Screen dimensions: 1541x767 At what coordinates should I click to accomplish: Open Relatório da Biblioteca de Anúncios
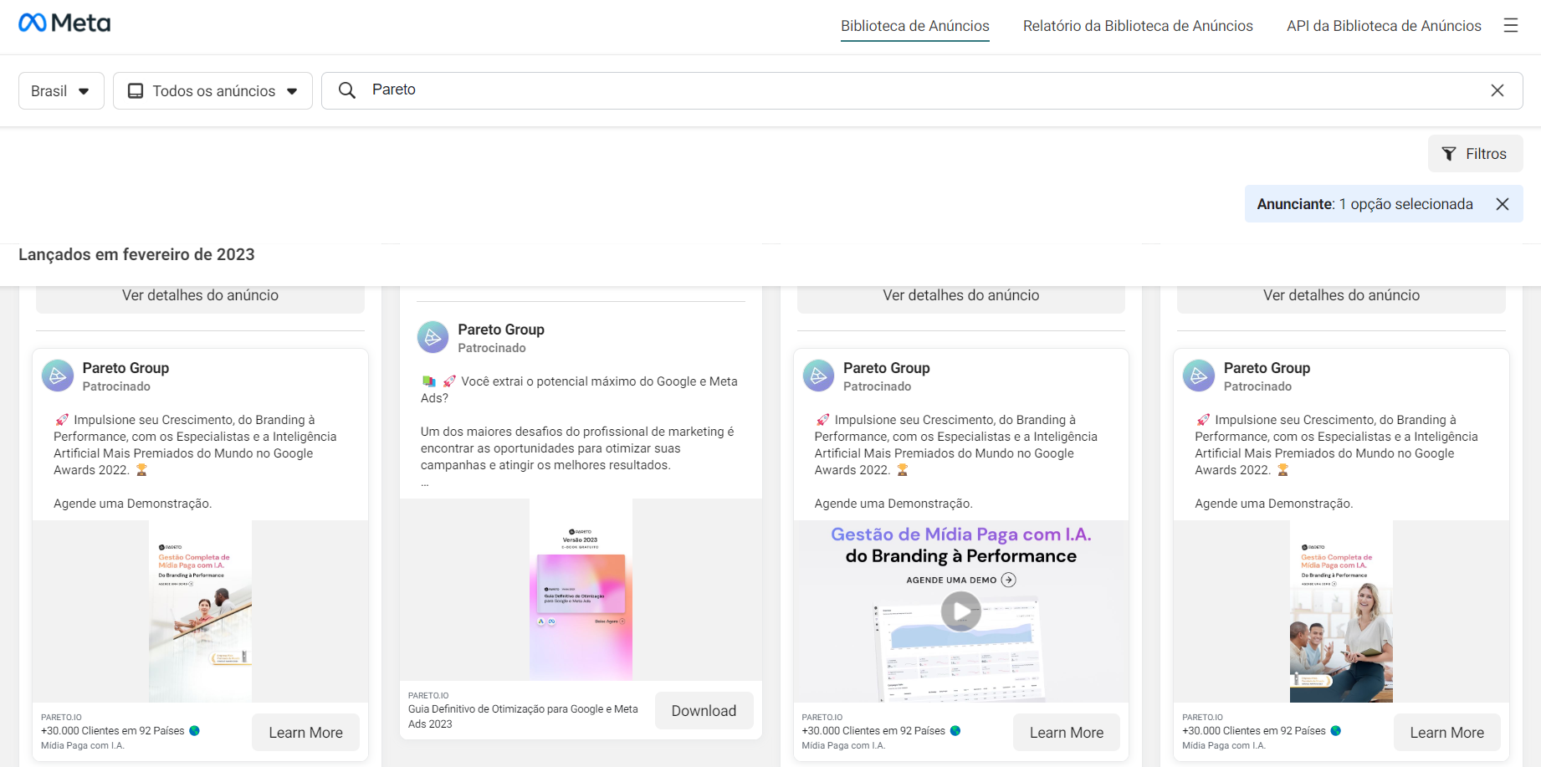(x=1138, y=26)
